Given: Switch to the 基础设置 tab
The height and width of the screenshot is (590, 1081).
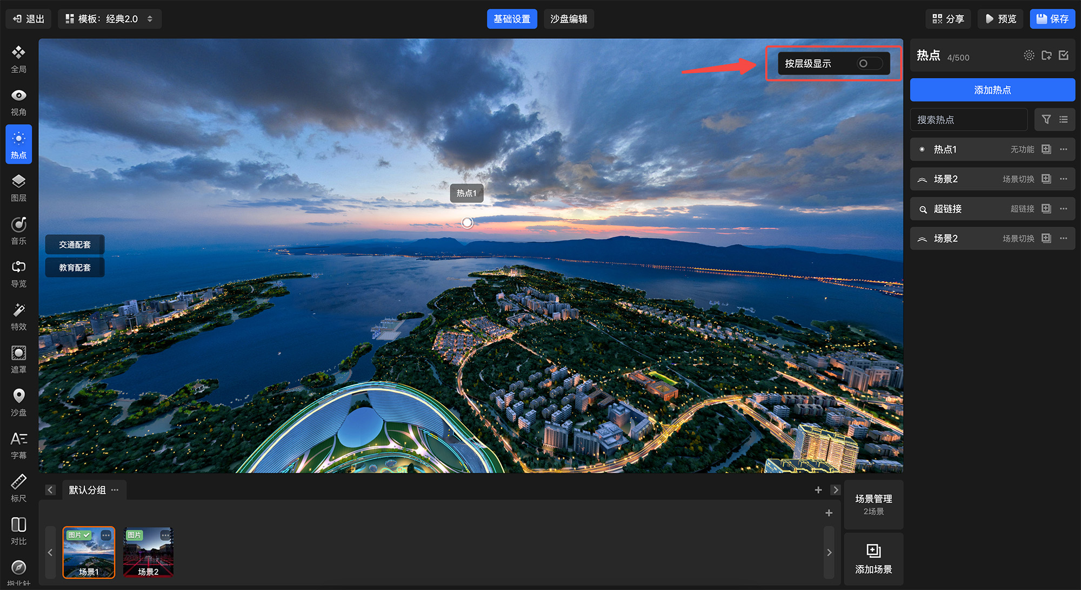Looking at the screenshot, I should coord(511,19).
